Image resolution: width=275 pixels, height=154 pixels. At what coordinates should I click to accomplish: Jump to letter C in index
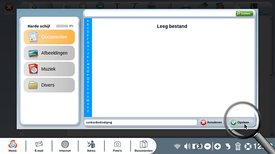coord(88,28)
